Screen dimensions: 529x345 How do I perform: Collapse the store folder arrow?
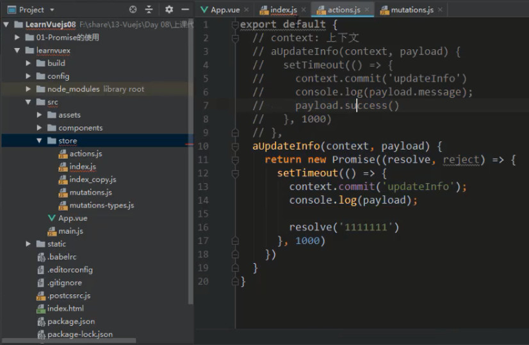(39, 140)
